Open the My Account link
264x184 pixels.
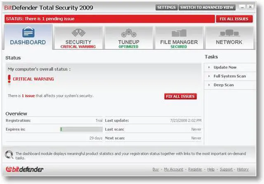coord(173,170)
